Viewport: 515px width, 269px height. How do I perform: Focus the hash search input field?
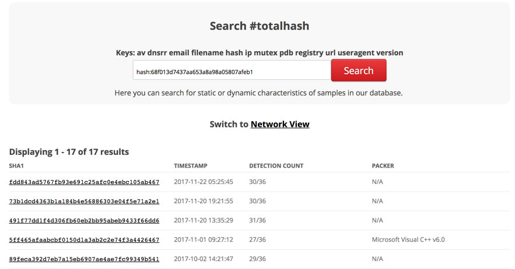[x=232, y=70]
